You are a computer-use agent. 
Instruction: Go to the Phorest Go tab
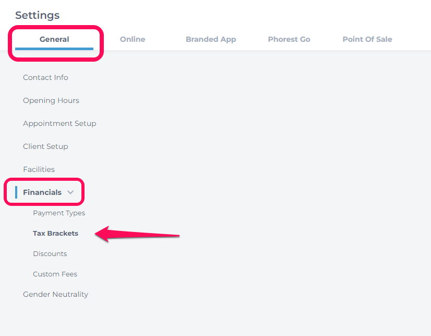(x=289, y=39)
